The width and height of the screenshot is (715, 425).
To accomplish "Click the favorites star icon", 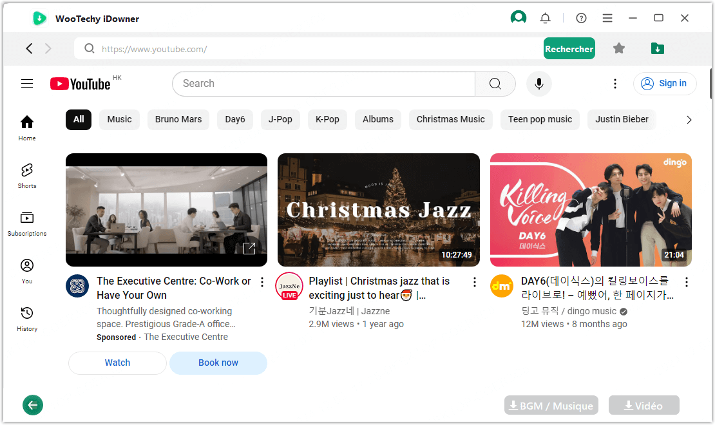I will click(619, 48).
